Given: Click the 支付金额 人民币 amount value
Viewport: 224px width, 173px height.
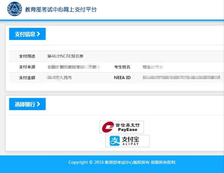Looking at the screenshot, I should (59, 78).
